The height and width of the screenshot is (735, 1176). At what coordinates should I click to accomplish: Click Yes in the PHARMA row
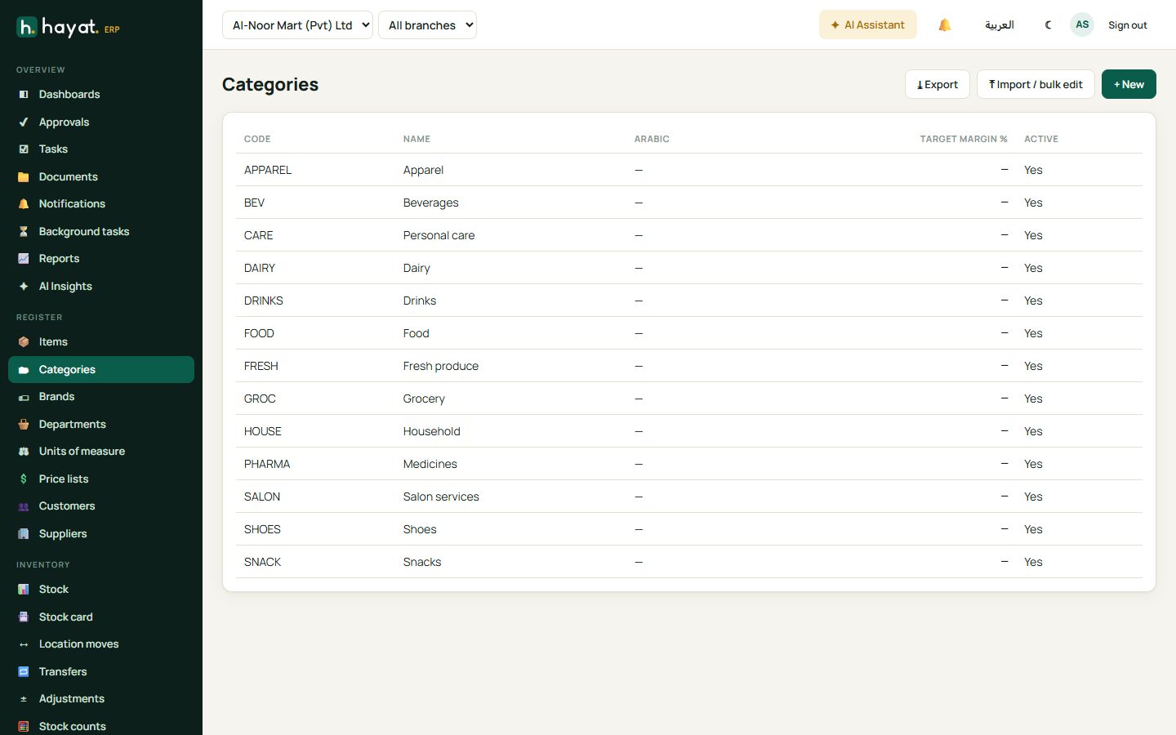tap(1033, 464)
